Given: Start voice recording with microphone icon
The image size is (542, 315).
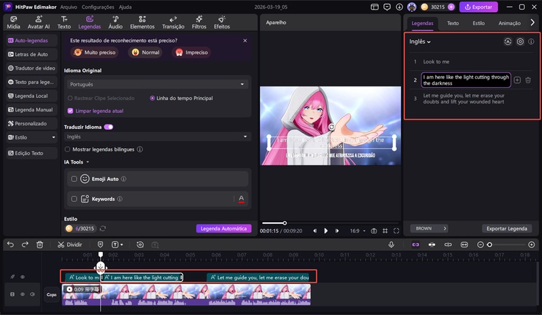Looking at the screenshot, I should [392, 245].
